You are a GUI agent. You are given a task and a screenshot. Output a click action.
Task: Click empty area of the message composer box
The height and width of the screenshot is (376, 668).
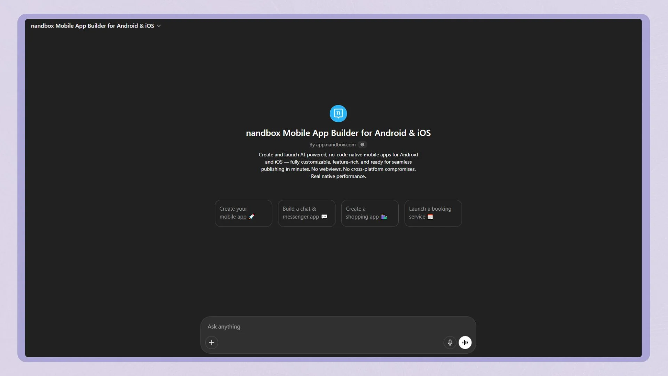[x=327, y=343]
